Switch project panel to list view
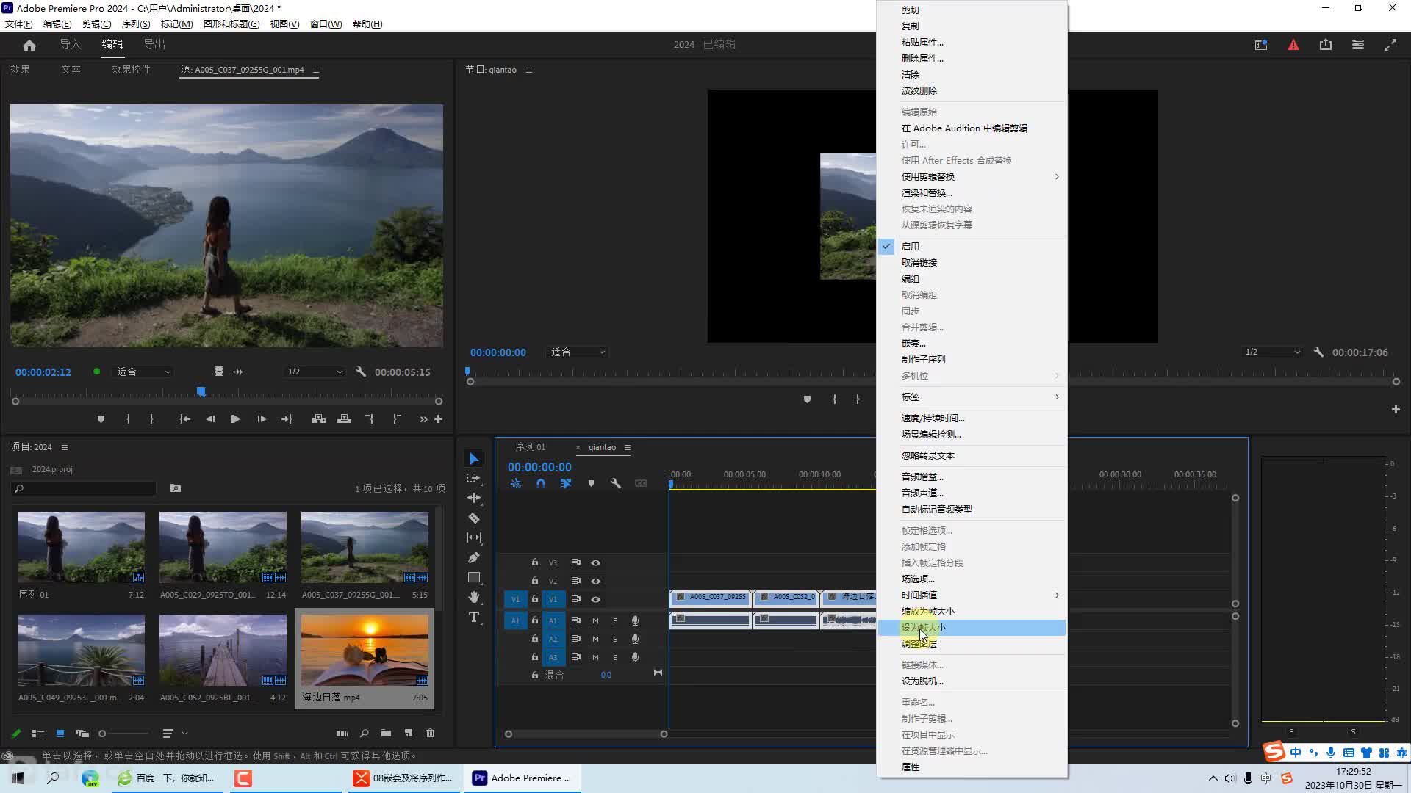This screenshot has width=1411, height=793. pos(38,734)
